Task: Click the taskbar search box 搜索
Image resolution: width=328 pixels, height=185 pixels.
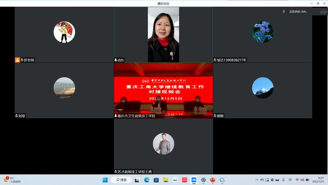Action: (x=121, y=180)
